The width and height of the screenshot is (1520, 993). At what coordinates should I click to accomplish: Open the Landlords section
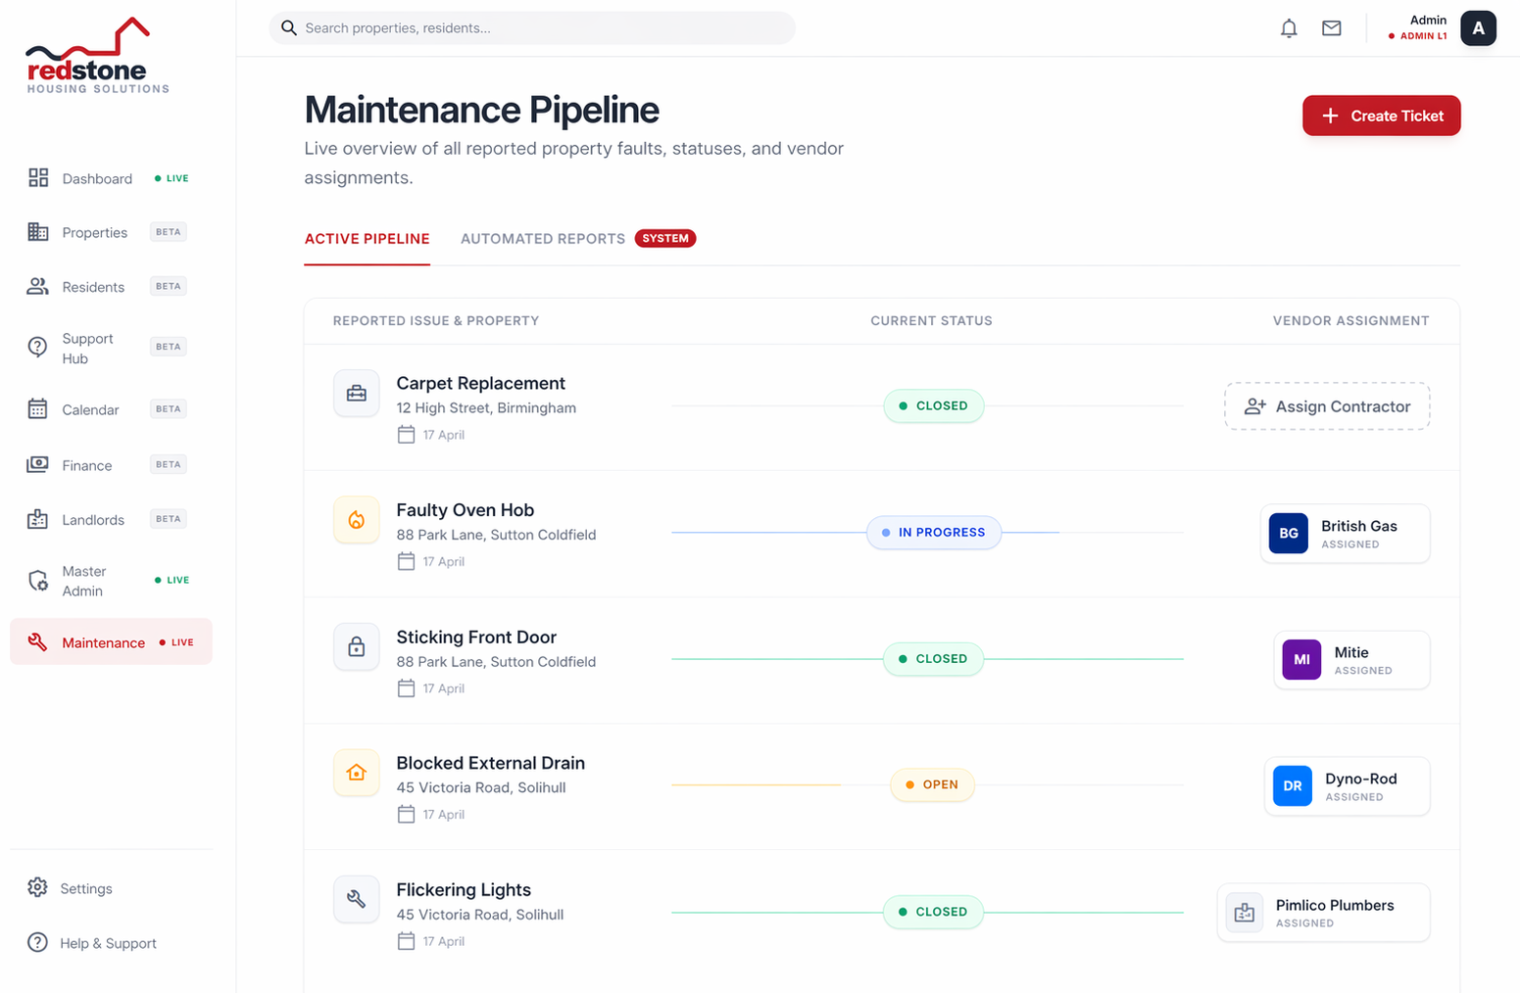(37, 518)
